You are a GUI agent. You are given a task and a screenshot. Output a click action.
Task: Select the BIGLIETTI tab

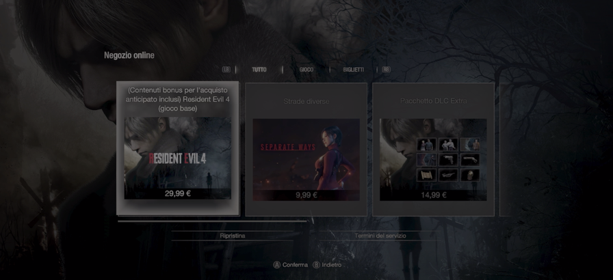pos(354,70)
